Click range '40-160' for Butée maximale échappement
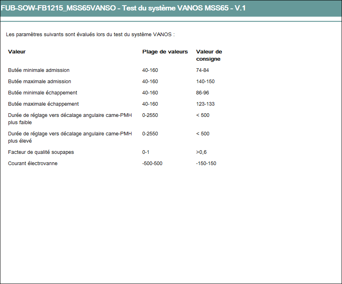 point(150,104)
